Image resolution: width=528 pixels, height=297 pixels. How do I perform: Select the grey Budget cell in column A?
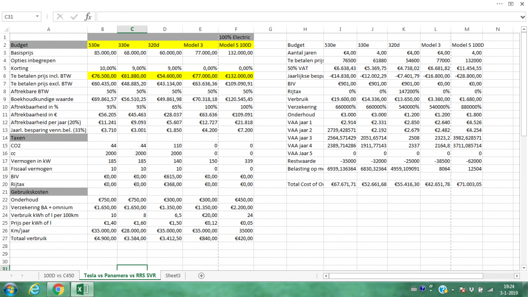point(49,45)
